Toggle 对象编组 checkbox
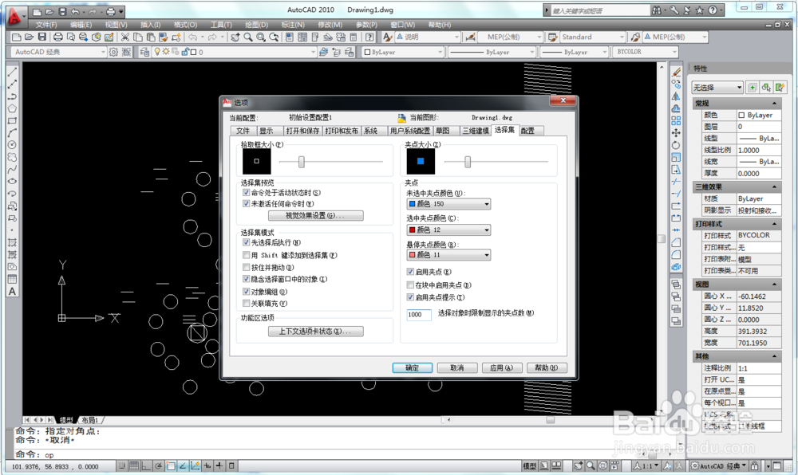This screenshot has height=475, width=798. click(247, 292)
